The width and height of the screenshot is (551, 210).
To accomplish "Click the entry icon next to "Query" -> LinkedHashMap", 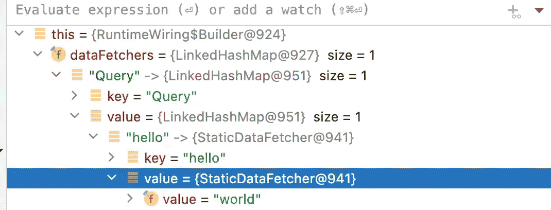I will [77, 75].
